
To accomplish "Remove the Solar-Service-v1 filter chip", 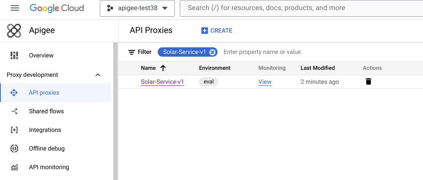I will point(212,52).
